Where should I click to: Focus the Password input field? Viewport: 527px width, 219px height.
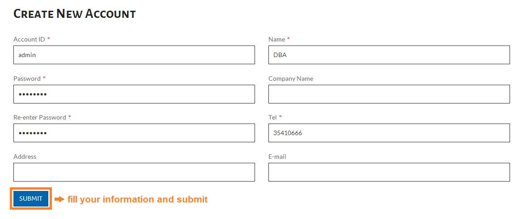[x=134, y=94]
